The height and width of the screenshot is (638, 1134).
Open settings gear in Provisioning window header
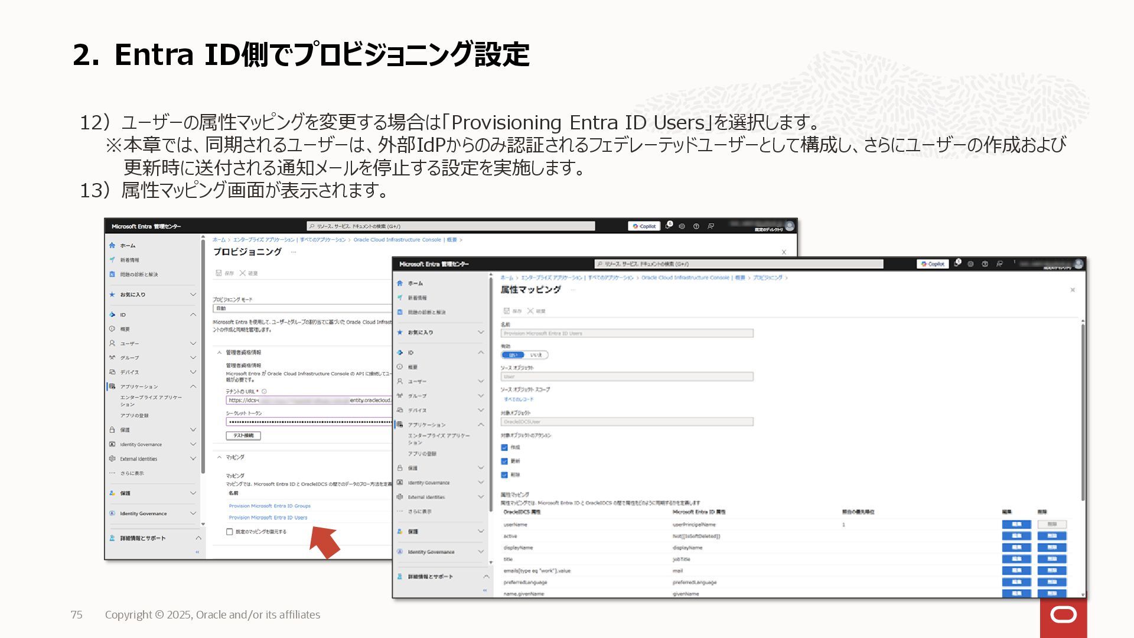(x=682, y=226)
